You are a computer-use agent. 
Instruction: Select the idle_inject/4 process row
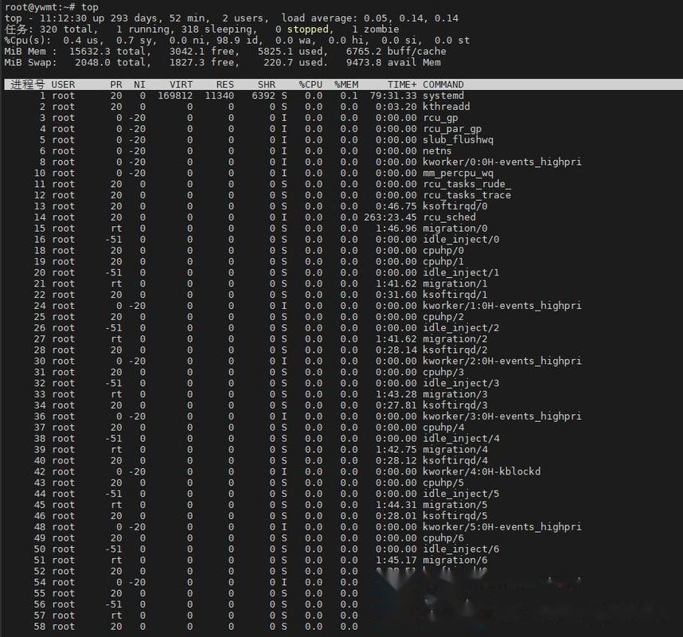(x=318, y=438)
